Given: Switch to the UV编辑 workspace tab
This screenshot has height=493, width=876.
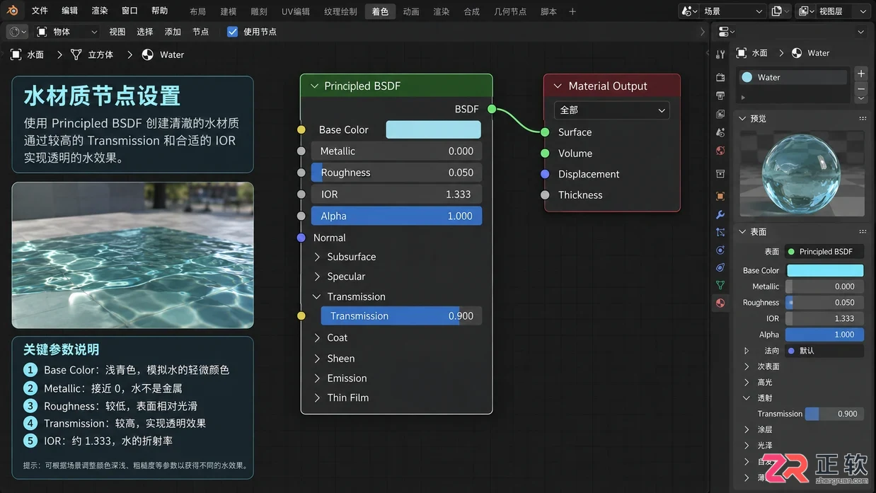Looking at the screenshot, I should pos(296,11).
